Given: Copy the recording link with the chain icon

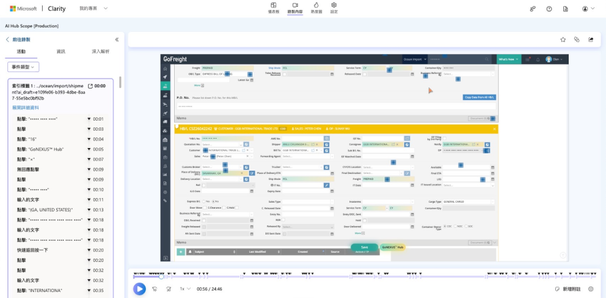Looking at the screenshot, I should (x=577, y=39).
